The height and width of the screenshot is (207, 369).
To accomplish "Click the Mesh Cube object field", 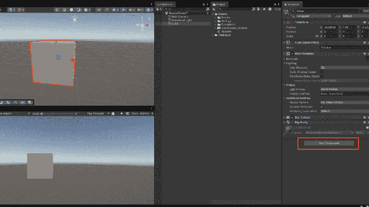I will pos(344,48).
